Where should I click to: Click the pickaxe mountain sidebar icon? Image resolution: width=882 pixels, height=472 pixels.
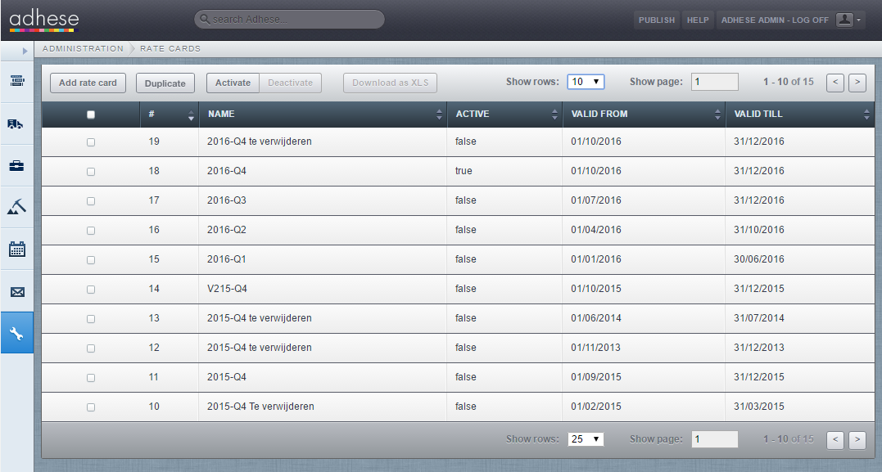click(x=16, y=207)
